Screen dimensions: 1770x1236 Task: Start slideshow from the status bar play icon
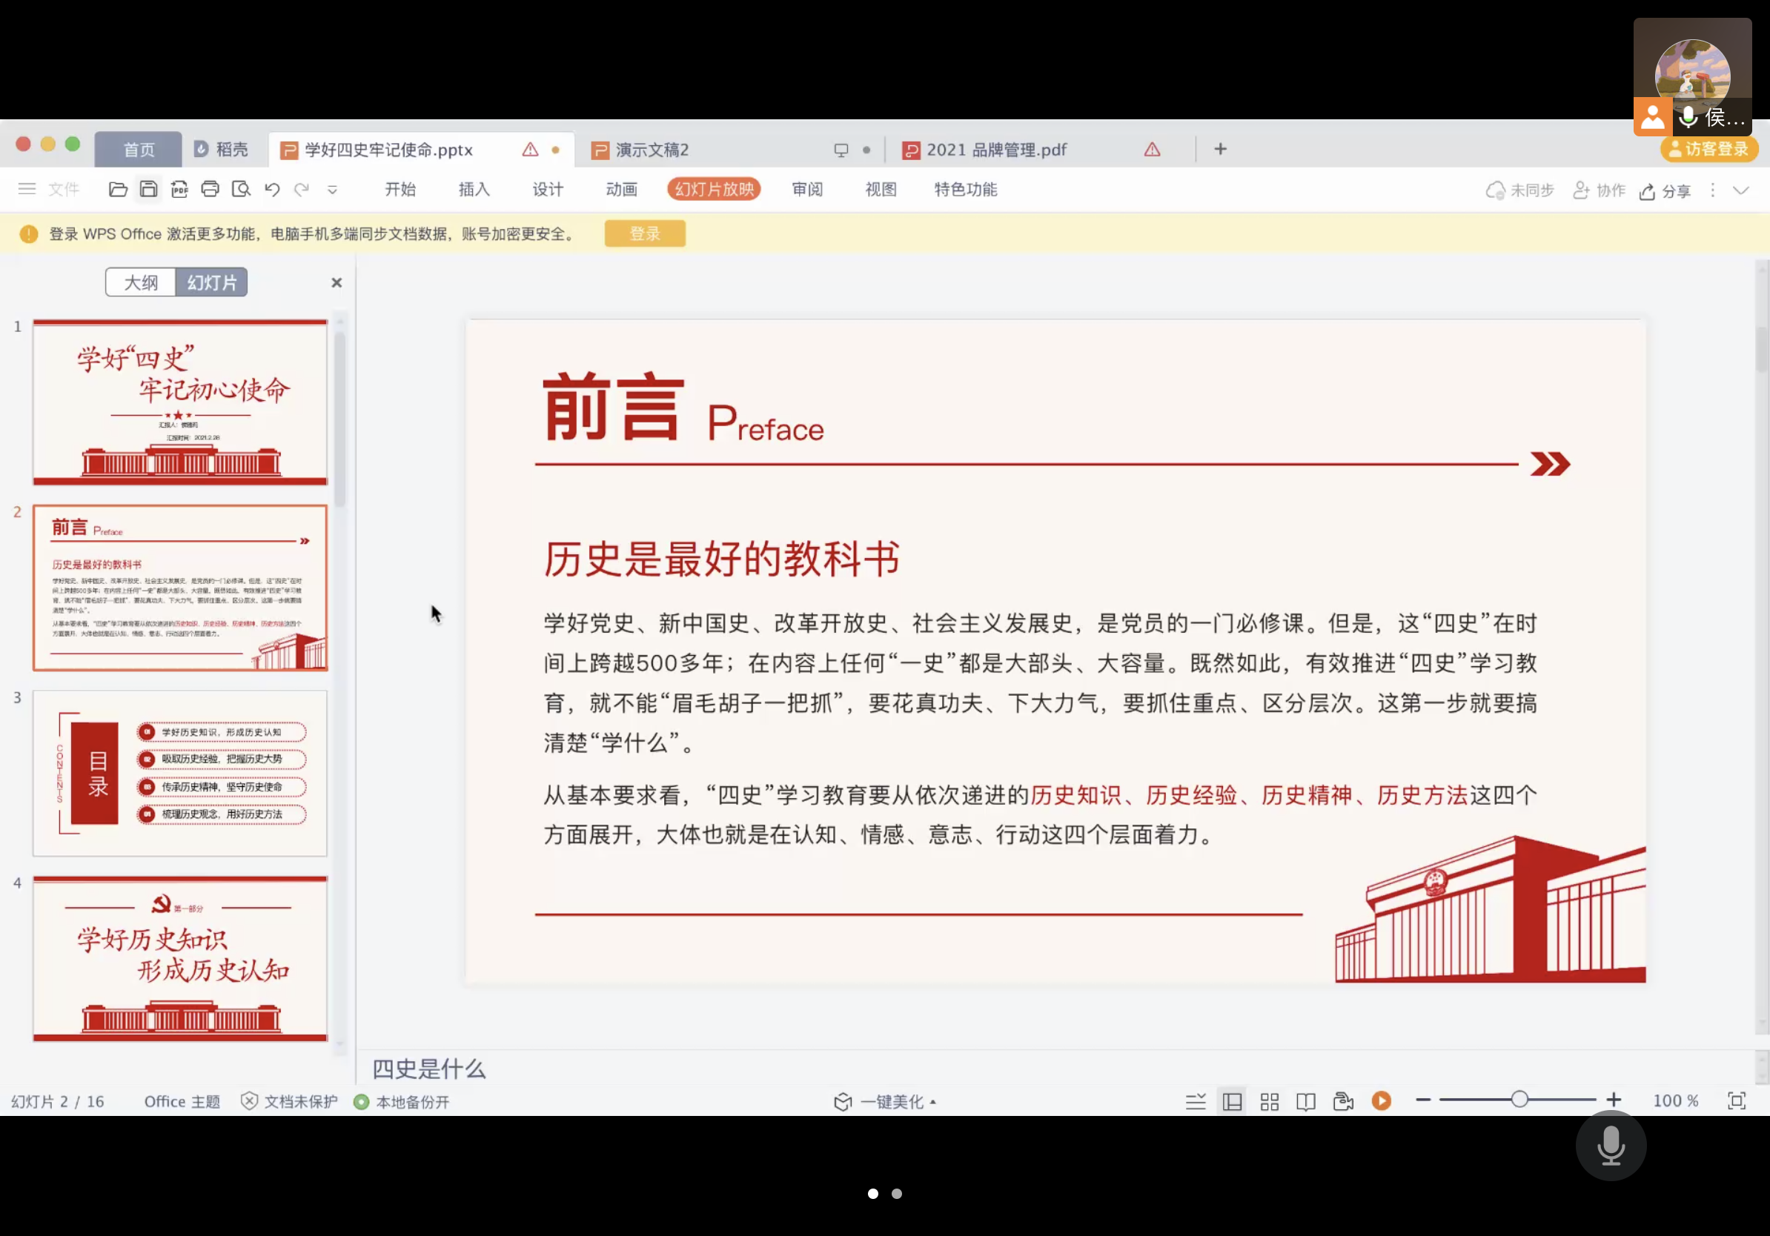coord(1381,1101)
